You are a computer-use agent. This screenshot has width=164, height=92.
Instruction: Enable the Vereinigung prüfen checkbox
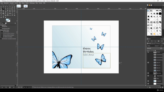1,28
